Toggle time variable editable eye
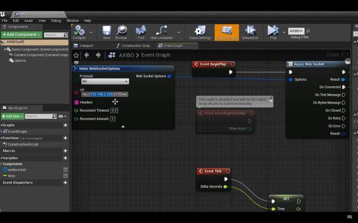Image resolution: width=358 pixels, height=223 pixels. coord(65,175)
